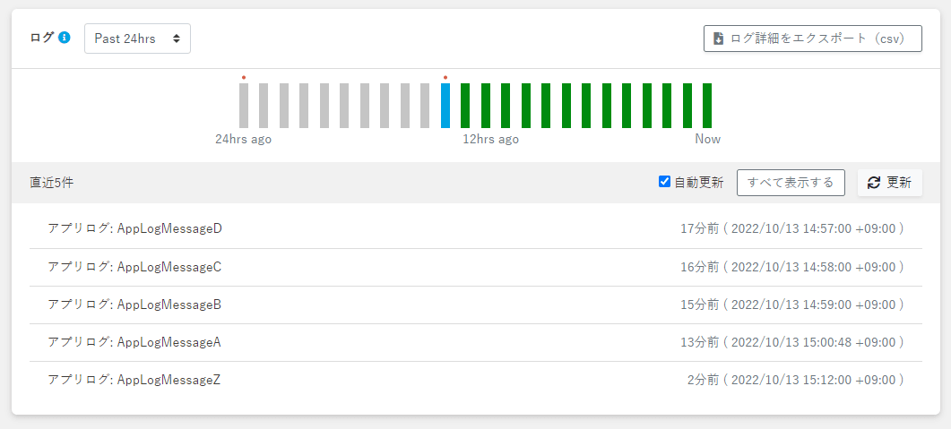Select the blue bar in the timeline

(x=445, y=106)
